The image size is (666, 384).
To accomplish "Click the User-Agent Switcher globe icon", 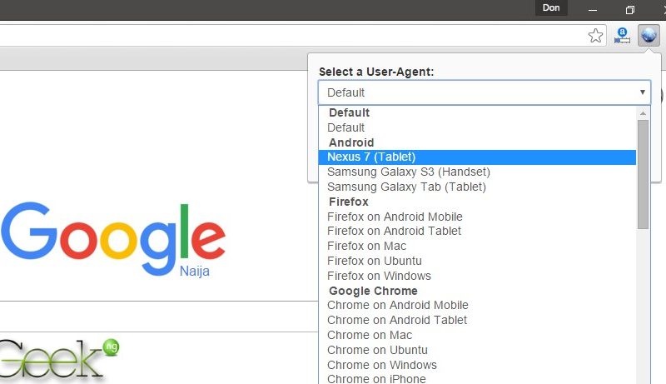I will coord(649,36).
